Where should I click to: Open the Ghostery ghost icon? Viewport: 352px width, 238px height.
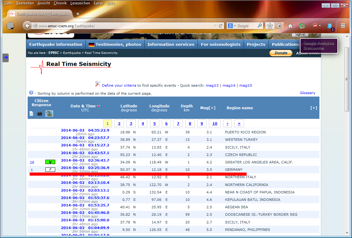click(330, 26)
